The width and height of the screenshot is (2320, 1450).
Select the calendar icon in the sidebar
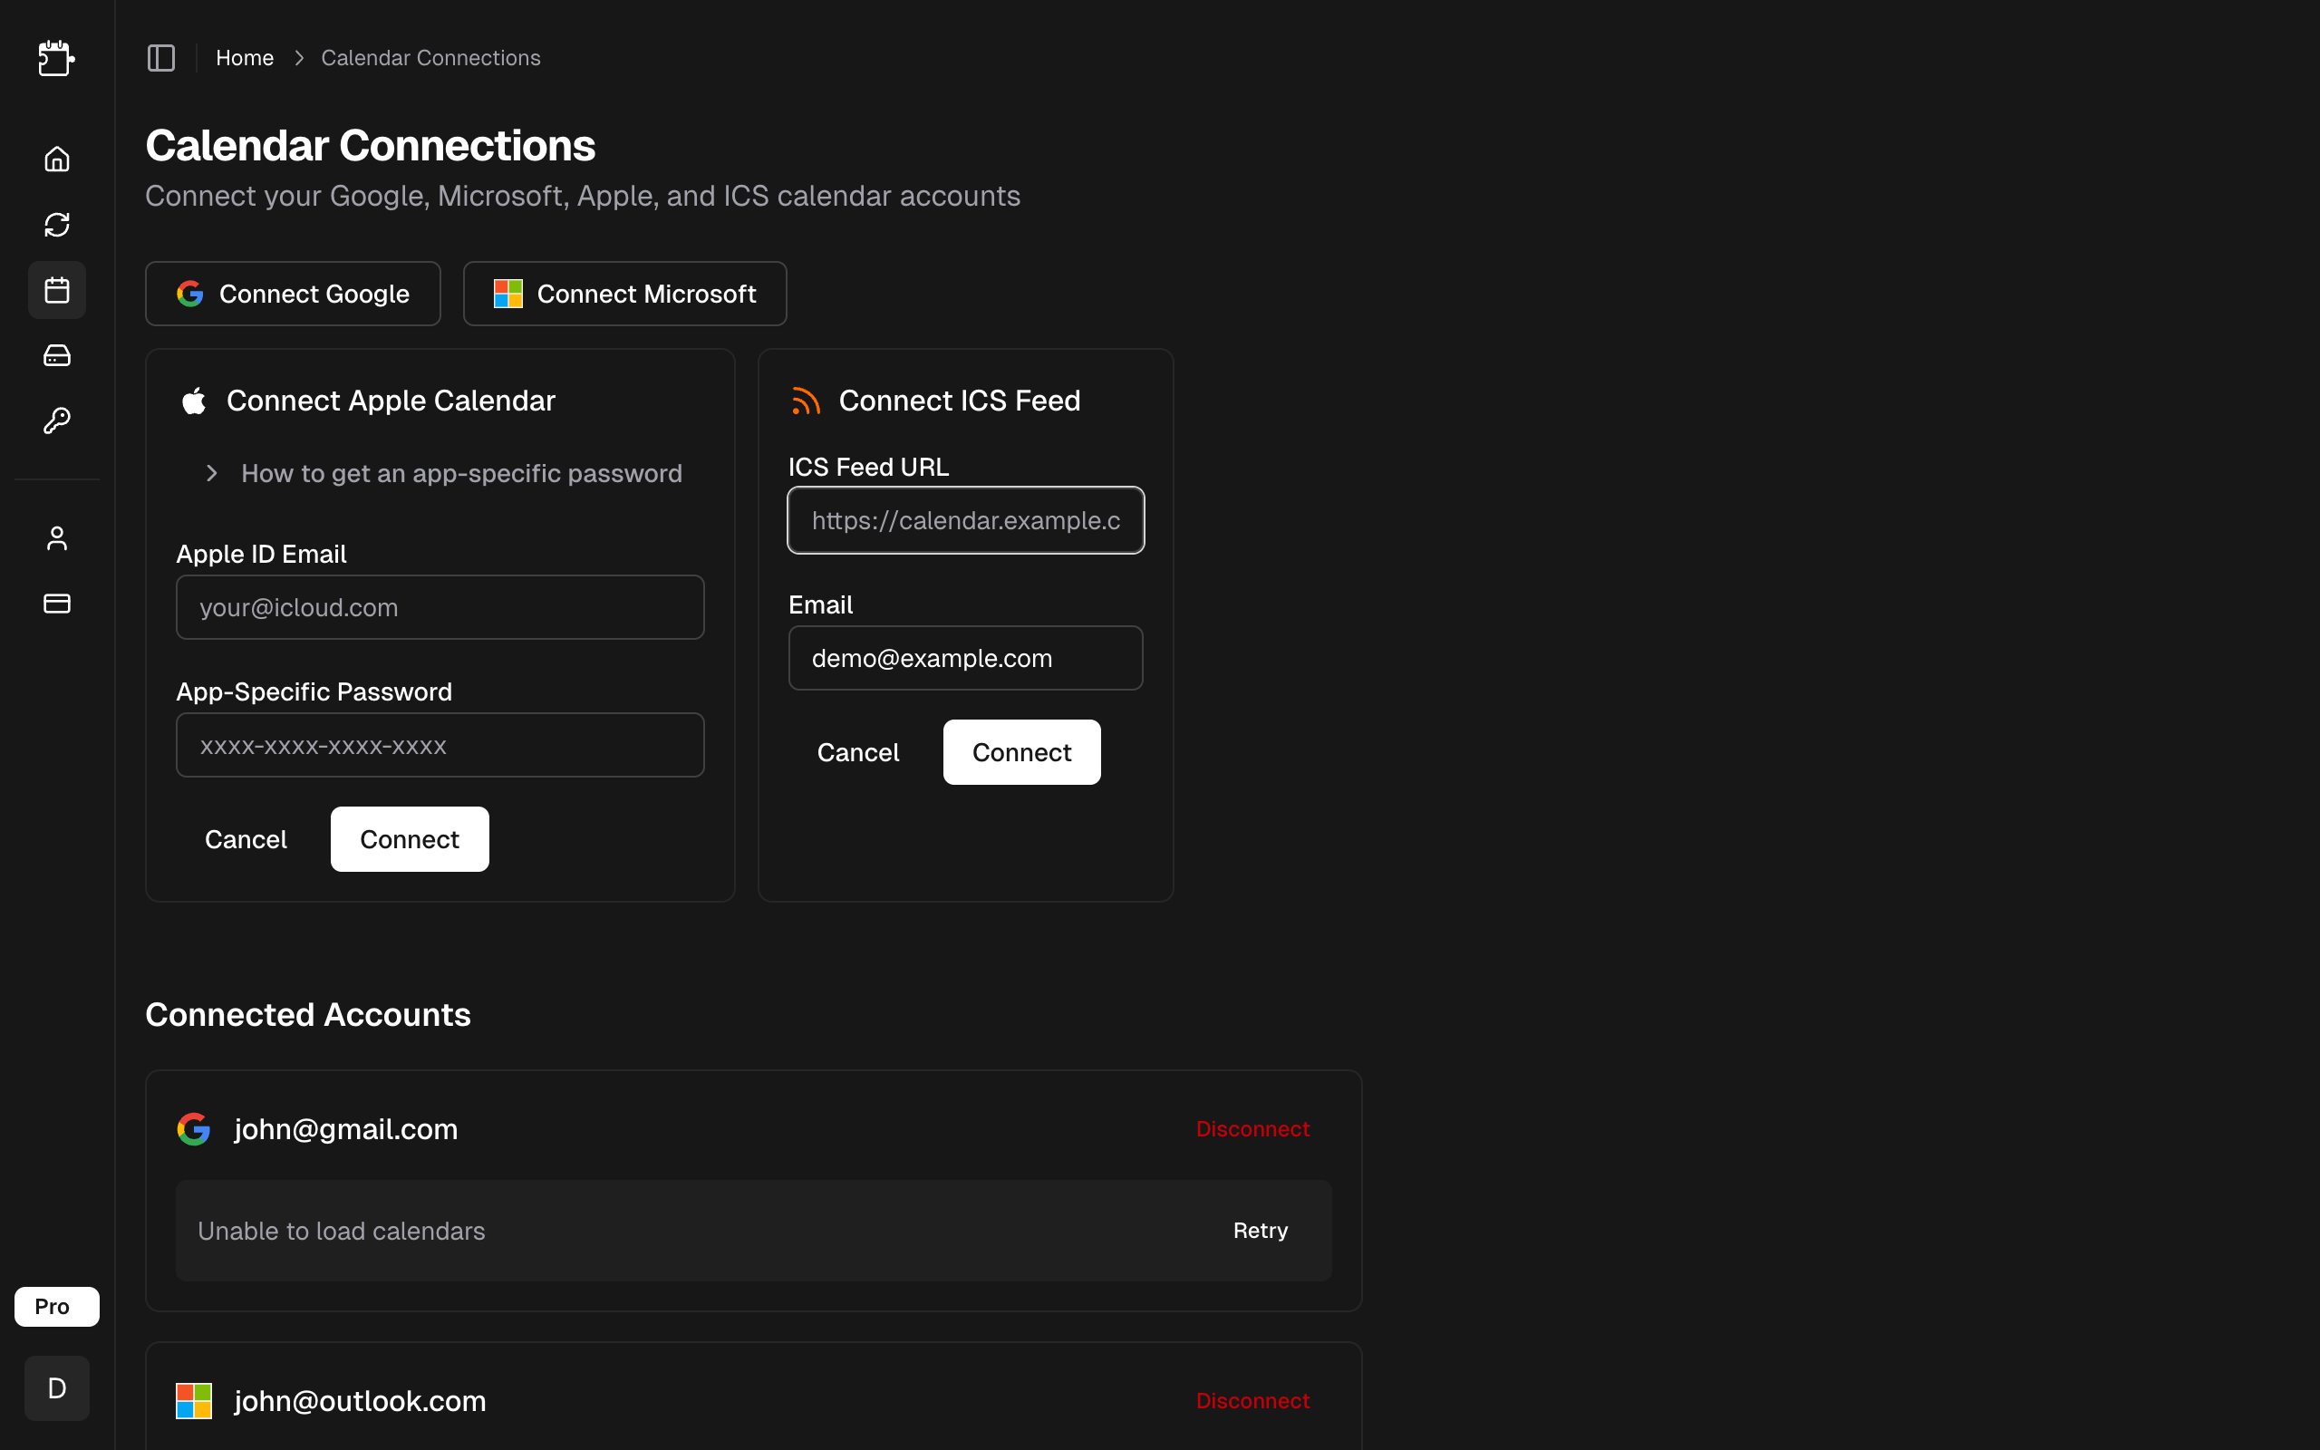[56, 290]
